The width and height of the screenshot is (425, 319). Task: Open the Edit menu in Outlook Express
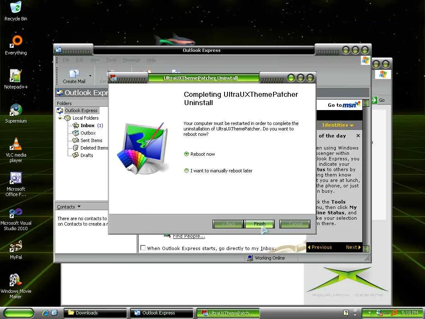coord(79,60)
